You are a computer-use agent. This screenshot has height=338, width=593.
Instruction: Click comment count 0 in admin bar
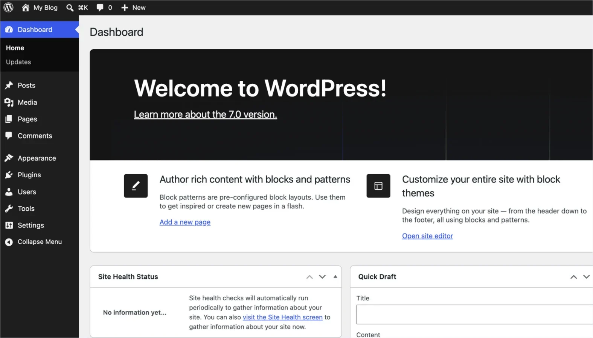point(110,8)
